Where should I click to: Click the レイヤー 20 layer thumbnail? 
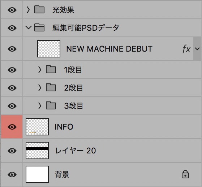[37, 151]
